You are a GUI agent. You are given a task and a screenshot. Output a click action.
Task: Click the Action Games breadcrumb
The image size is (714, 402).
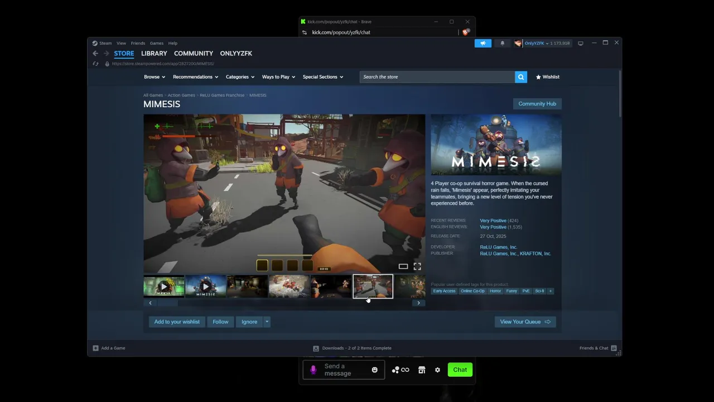pyautogui.click(x=181, y=95)
